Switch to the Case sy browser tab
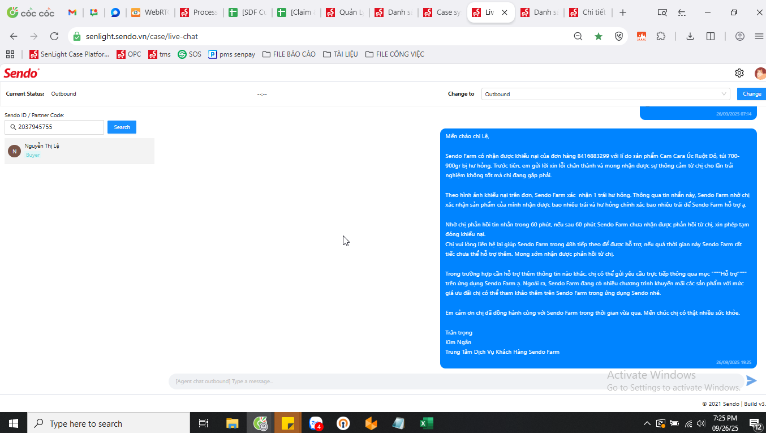 click(442, 12)
